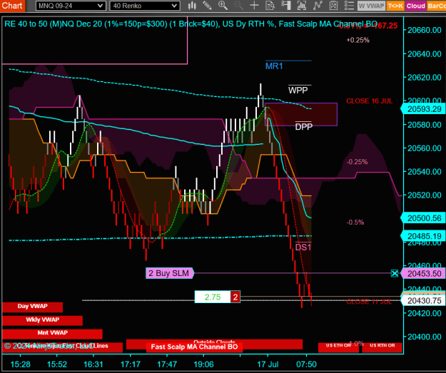Click the 20520.00 price axis label
The image size is (446, 373).
pyautogui.click(x=425, y=195)
